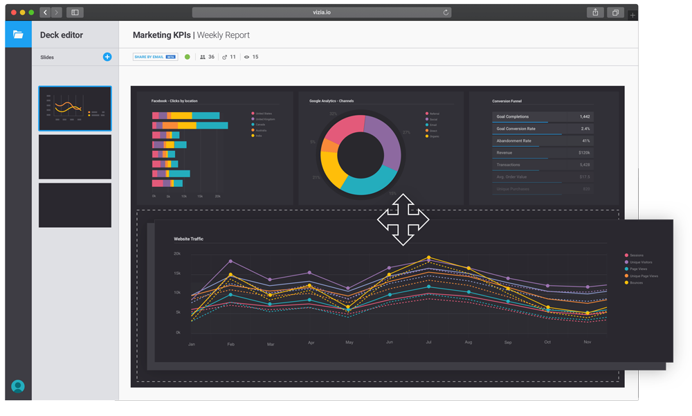Click the viewers count eye icon
The height and width of the screenshot is (416, 692).
pyautogui.click(x=246, y=57)
